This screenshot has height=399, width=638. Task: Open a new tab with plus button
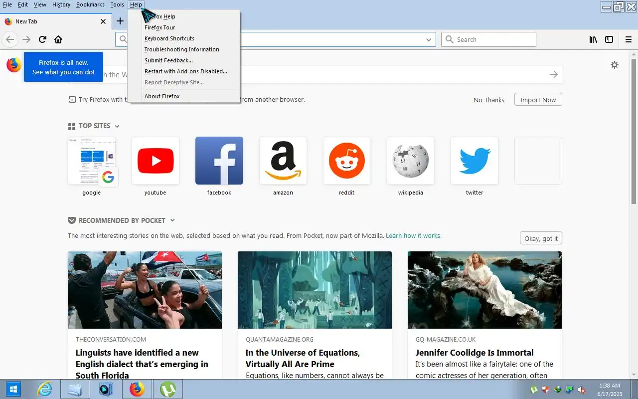(120, 21)
